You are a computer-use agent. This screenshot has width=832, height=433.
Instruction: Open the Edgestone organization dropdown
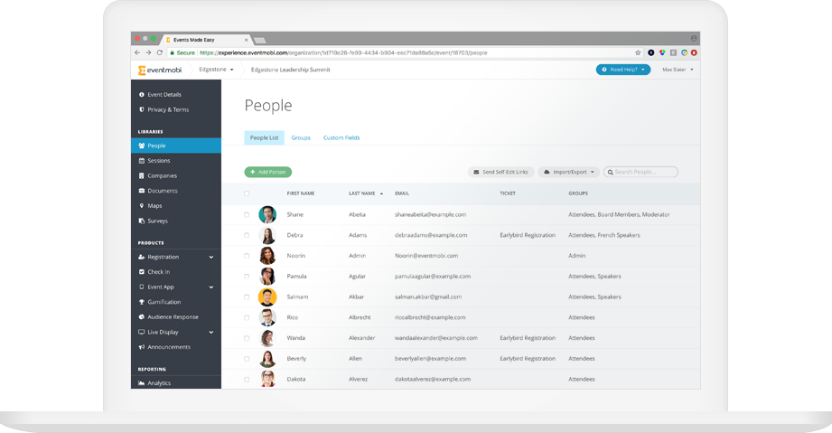click(216, 70)
